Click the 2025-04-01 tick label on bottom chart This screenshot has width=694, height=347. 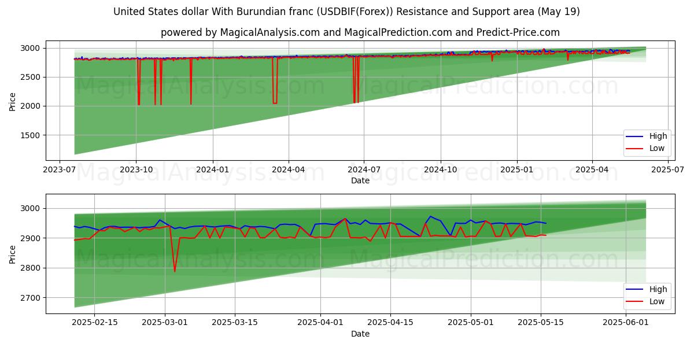coord(320,323)
